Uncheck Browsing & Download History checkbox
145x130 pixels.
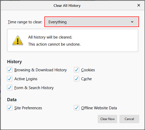10,70
